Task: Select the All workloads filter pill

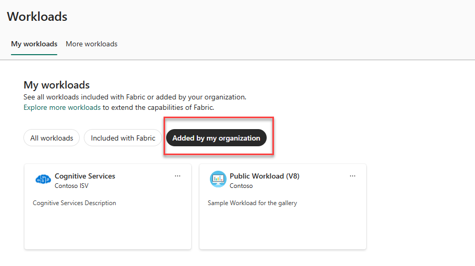Action: (52, 138)
